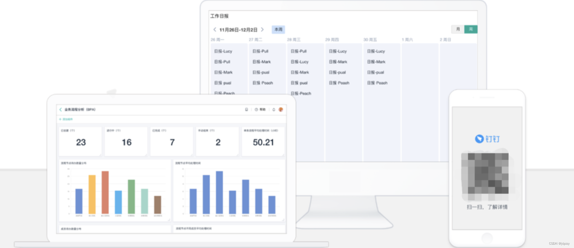Go to previous week in work report calendar
The width and height of the screenshot is (574, 248).
[215, 29]
